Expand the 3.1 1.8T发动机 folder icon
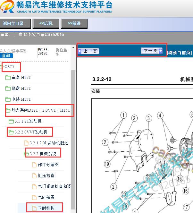Screen dimensions: 193x213 coord(11,121)
